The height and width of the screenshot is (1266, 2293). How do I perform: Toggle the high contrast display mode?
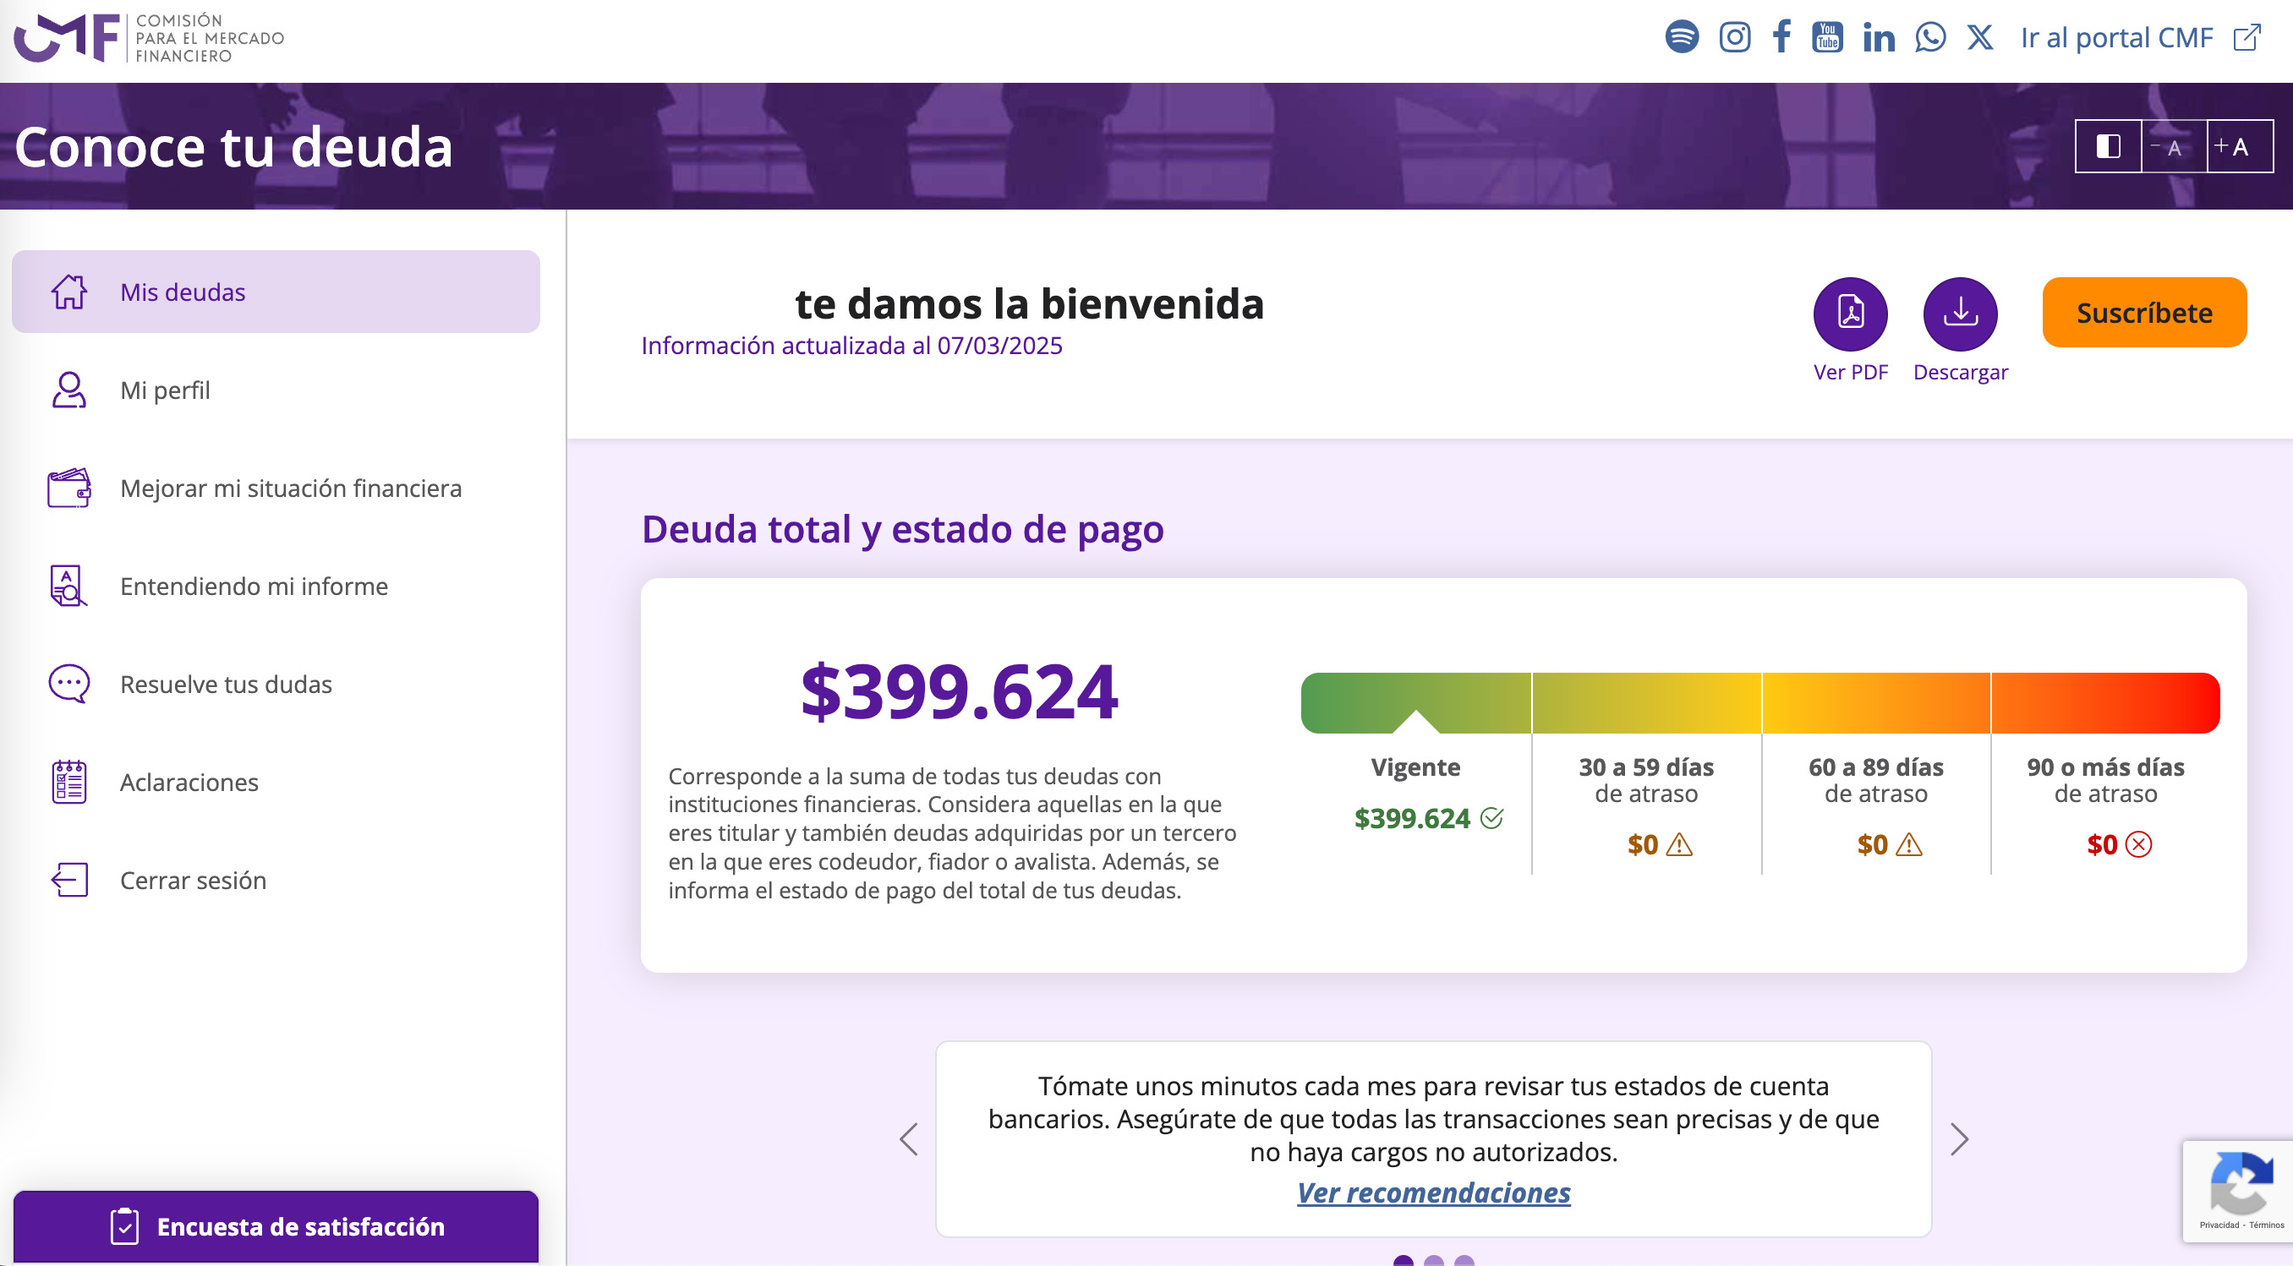coord(2109,146)
